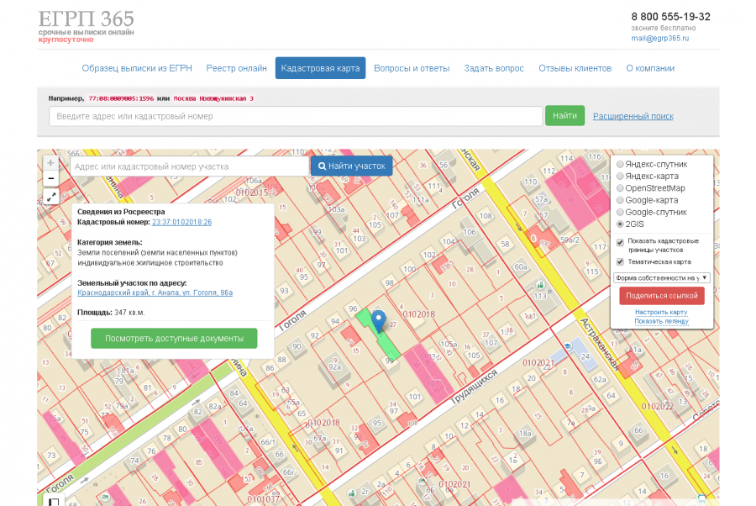Click the layers icon at map bottom-left
This screenshot has width=756, height=506.
click(52, 502)
